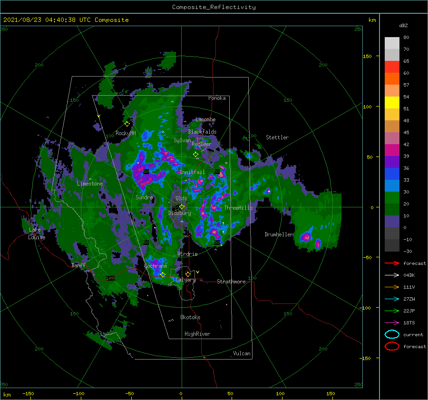The height and width of the screenshot is (400, 428).
Task: Select the slate 10-0 dBZ swatch
Action: pyautogui.click(x=392, y=222)
